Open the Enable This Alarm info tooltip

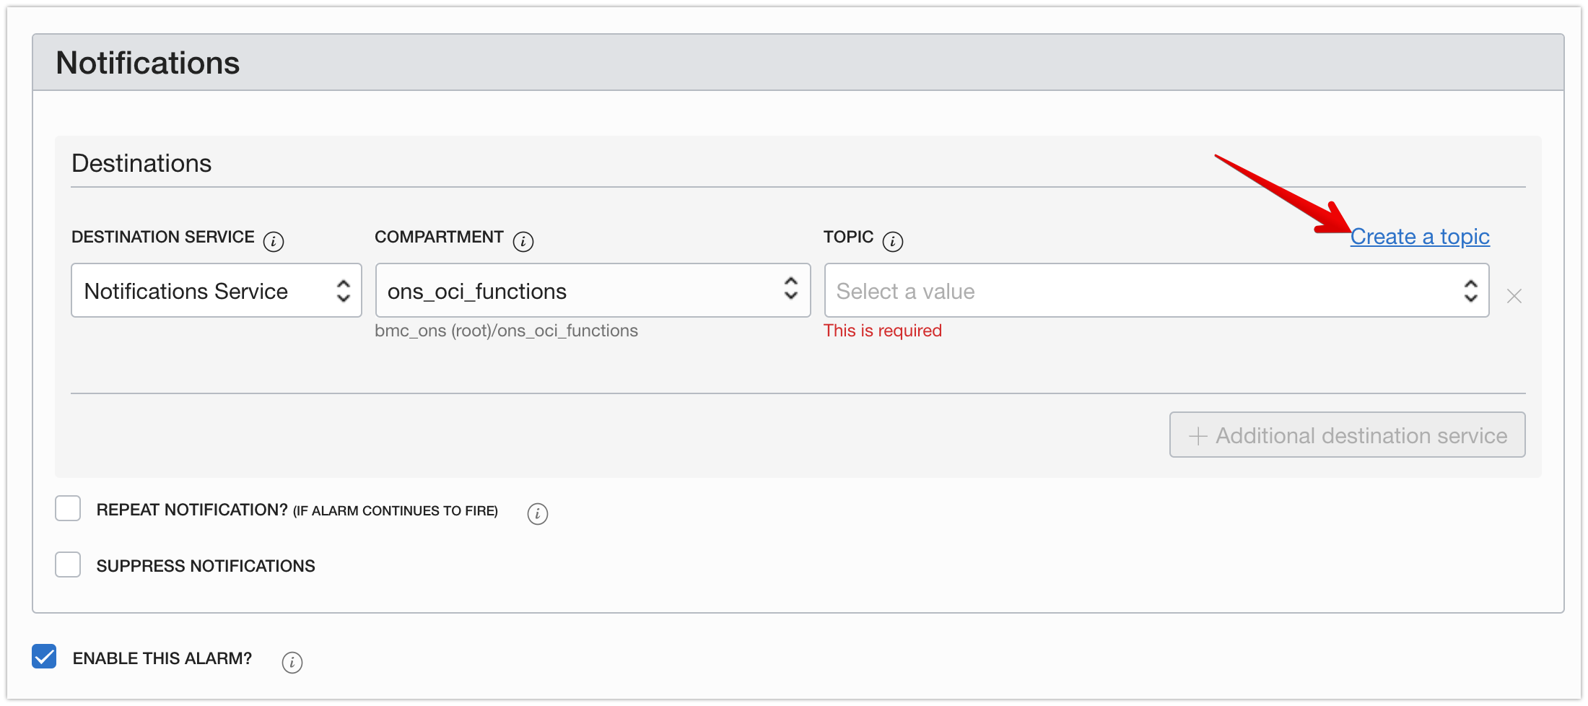tap(292, 662)
